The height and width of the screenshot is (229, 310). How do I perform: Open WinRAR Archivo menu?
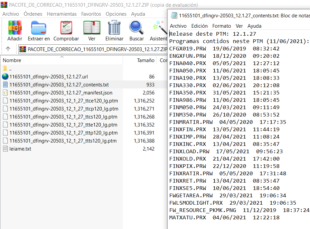tap(11, 14)
